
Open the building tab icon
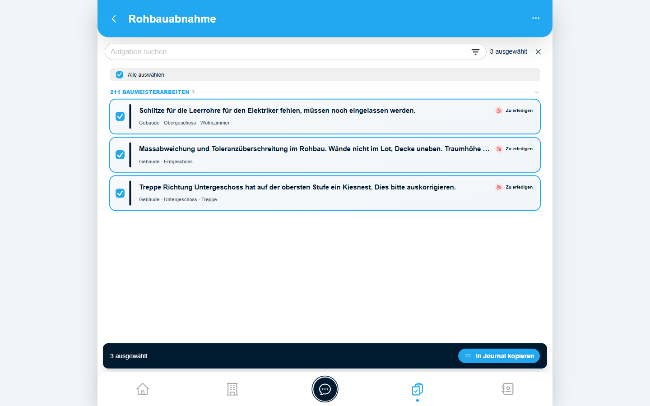click(232, 389)
